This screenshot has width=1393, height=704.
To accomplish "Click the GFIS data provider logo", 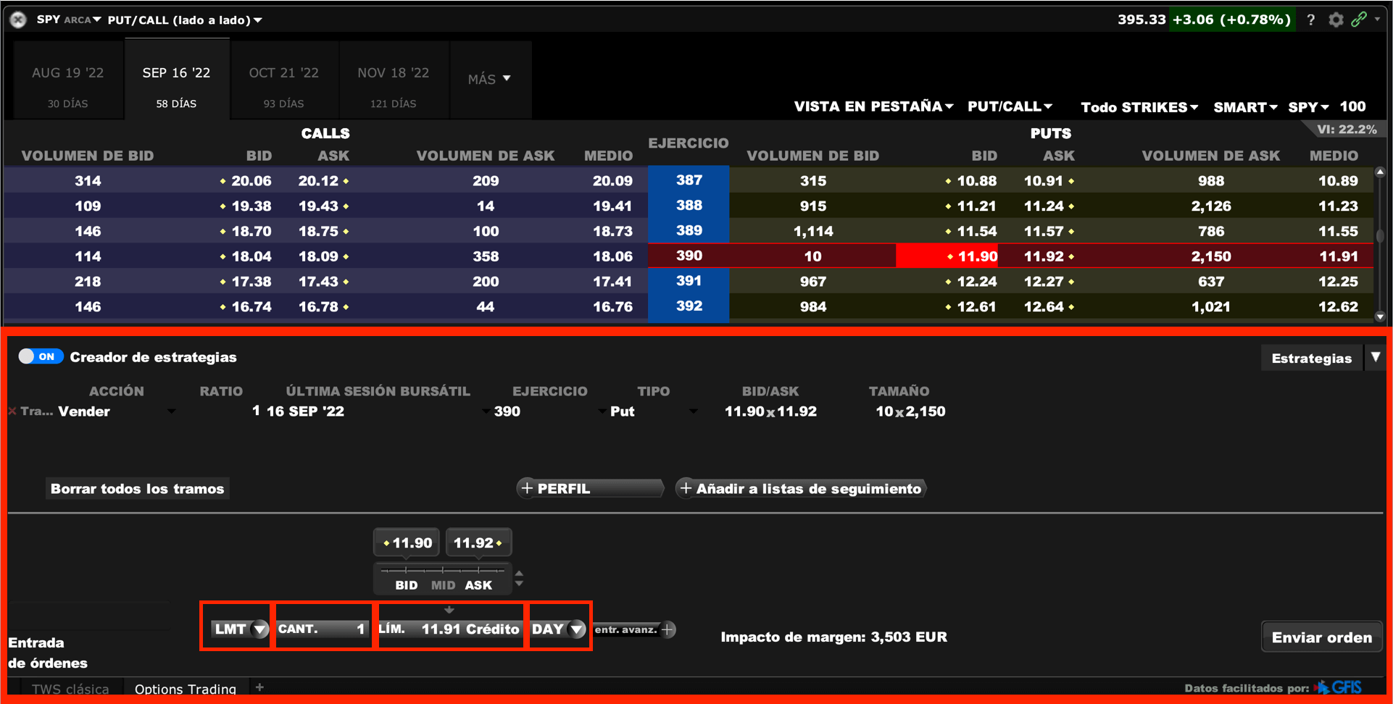I will coord(1338,687).
